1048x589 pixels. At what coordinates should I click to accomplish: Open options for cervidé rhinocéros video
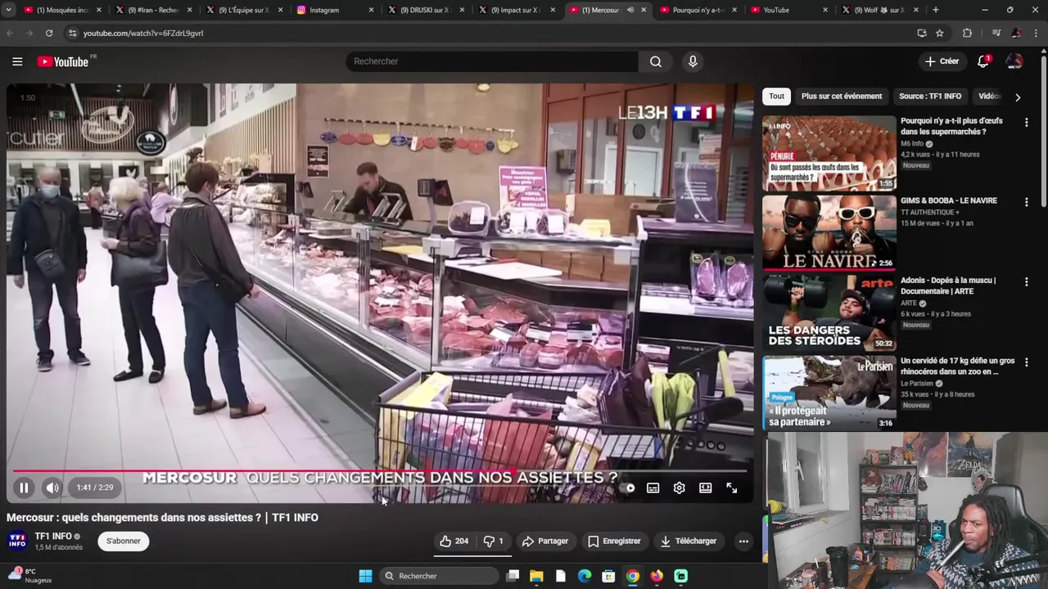[1026, 362]
